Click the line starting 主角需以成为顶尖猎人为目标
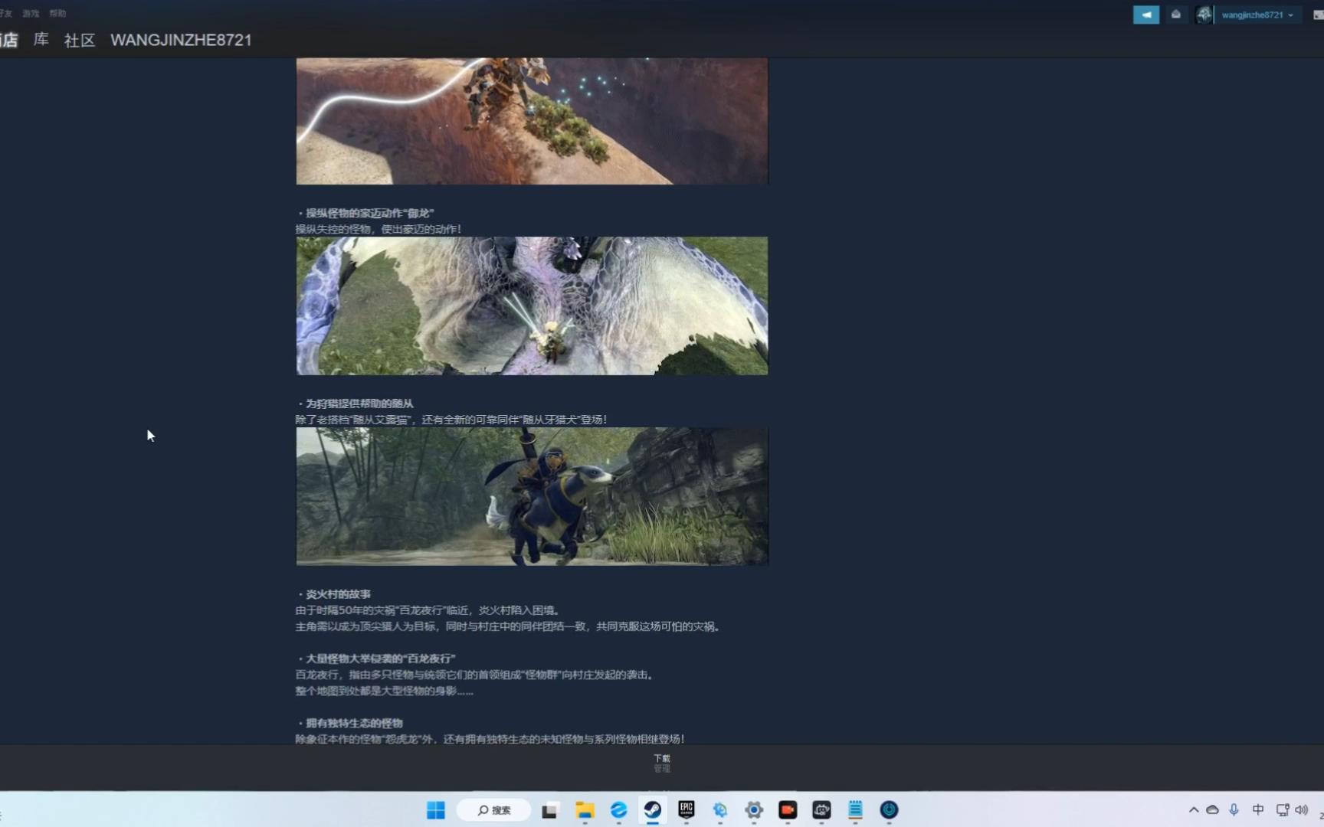1324x827 pixels. coord(508,626)
